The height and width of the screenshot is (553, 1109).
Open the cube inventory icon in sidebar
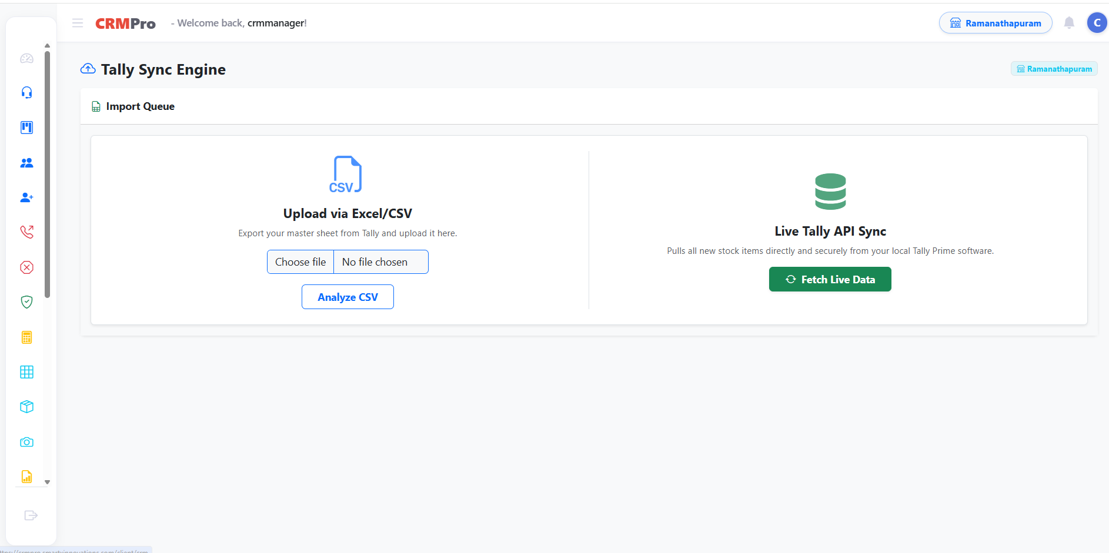[x=26, y=407]
